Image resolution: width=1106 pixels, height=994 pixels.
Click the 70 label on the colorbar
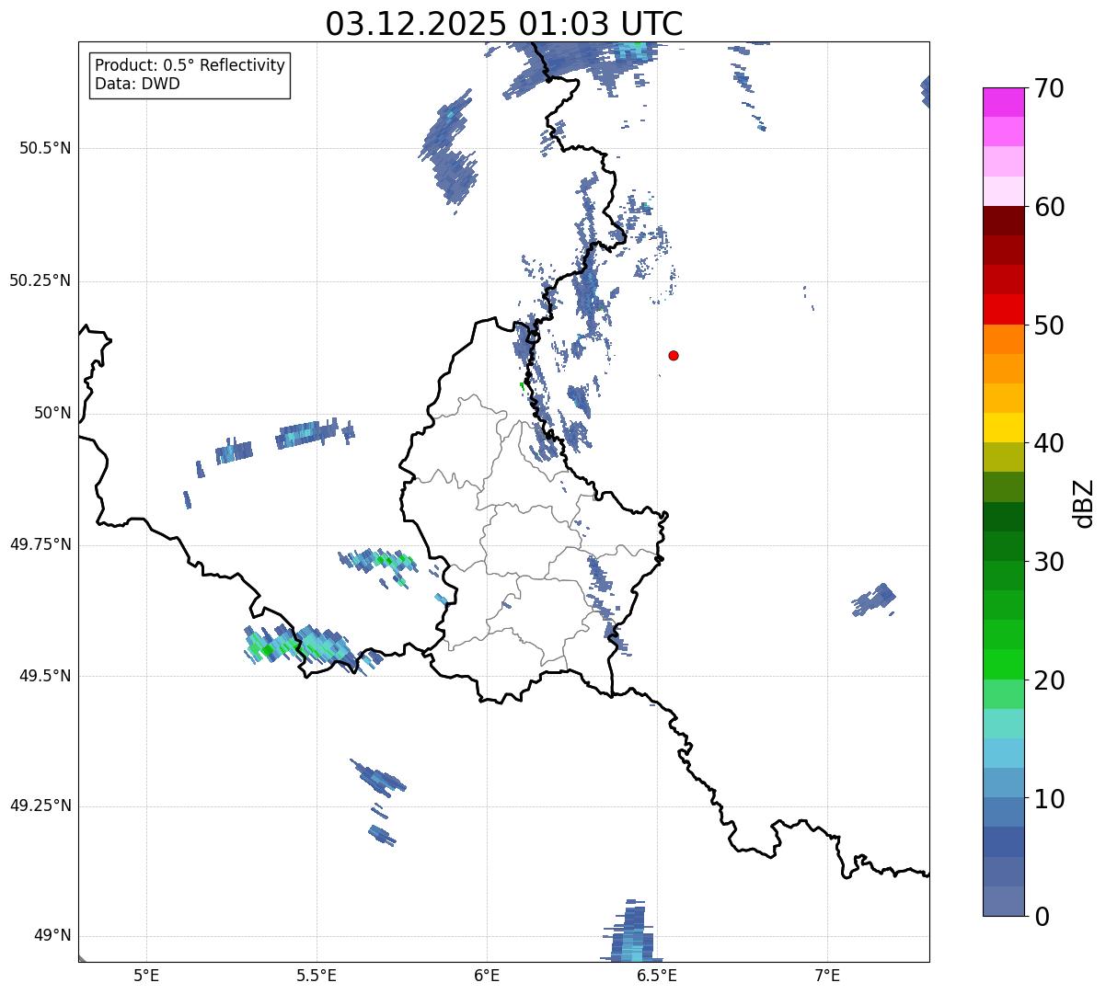click(x=1049, y=89)
